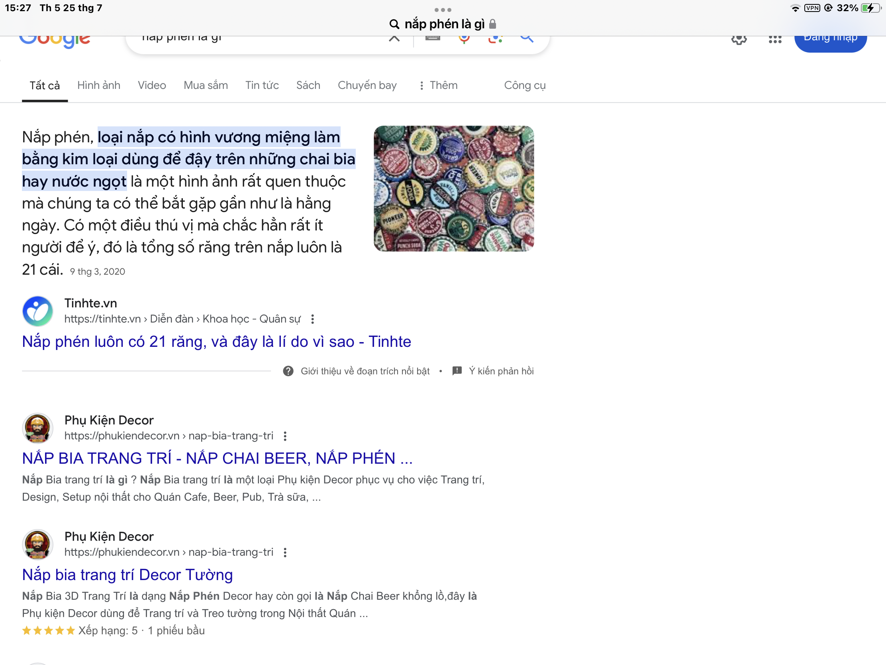Open the on-screen keyboard icon
The height and width of the screenshot is (665, 886).
(433, 39)
